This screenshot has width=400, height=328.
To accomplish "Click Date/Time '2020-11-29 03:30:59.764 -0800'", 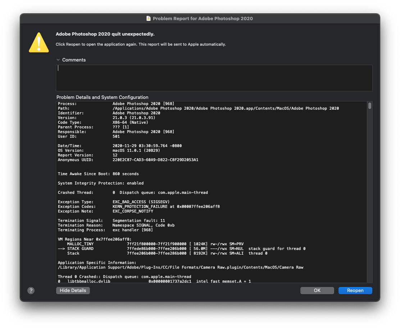I will click(147, 146).
